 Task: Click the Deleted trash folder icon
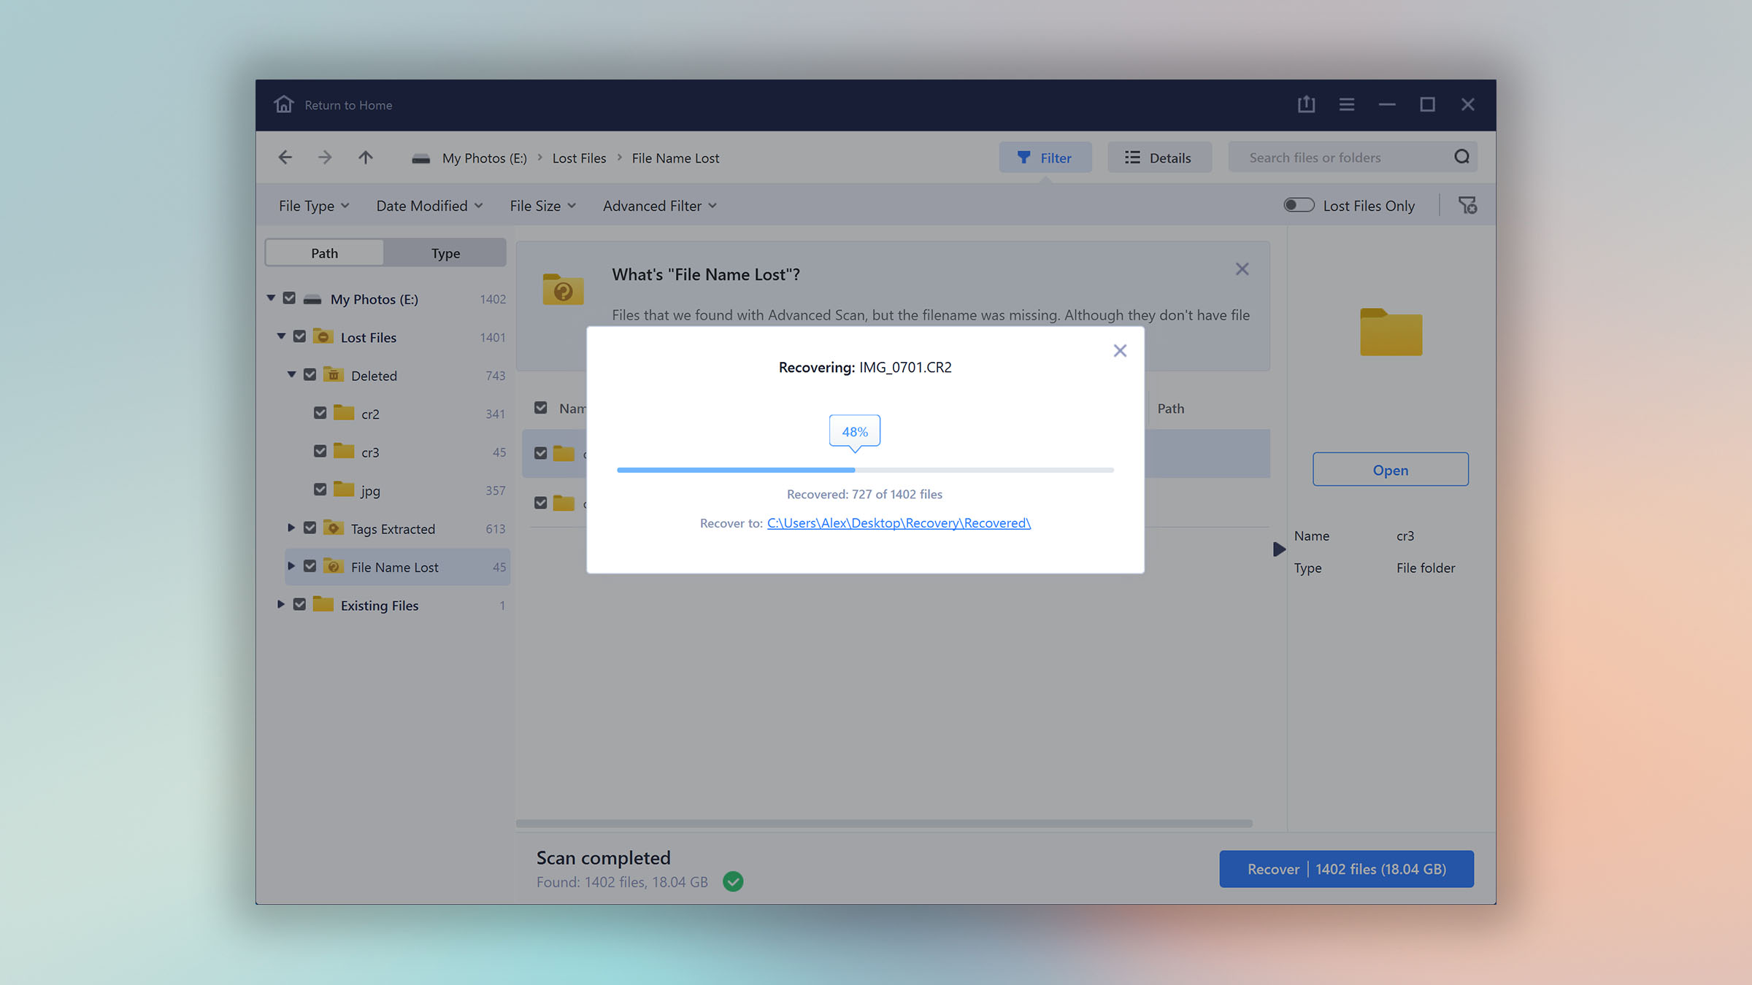coord(334,374)
